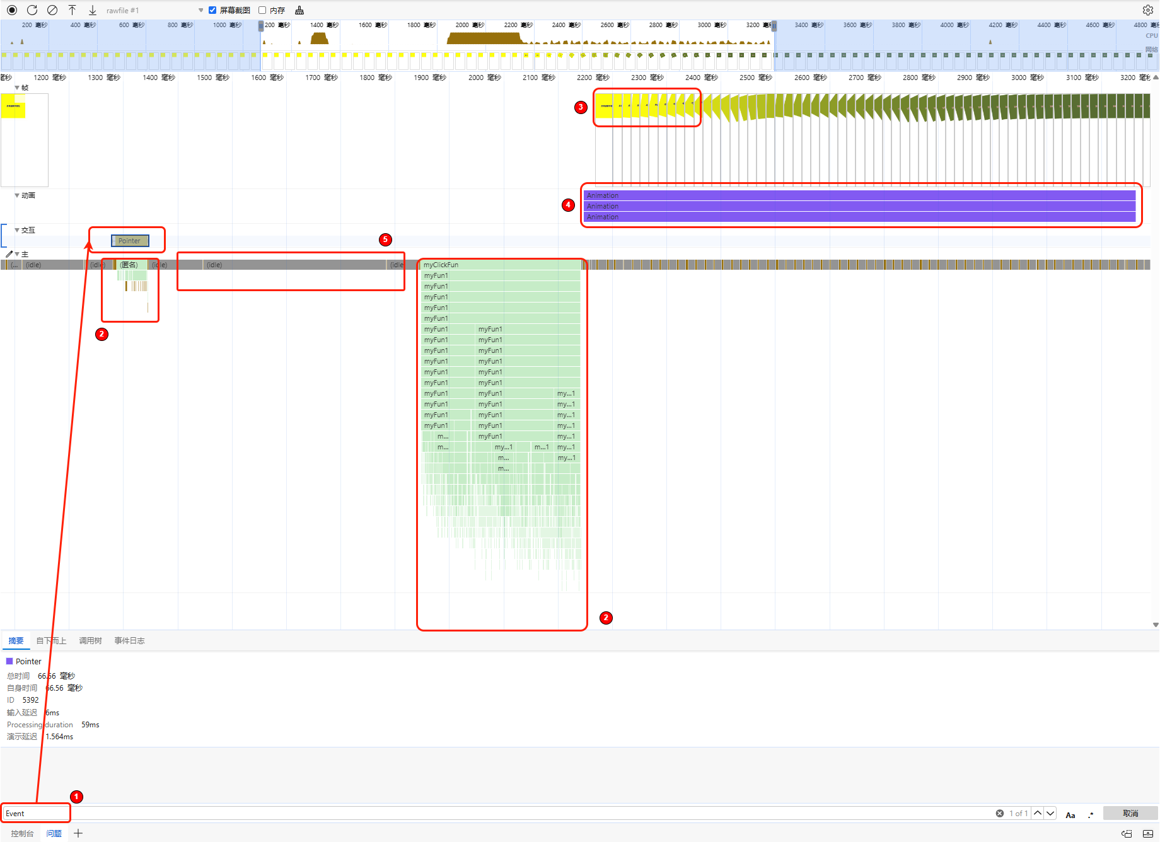The height and width of the screenshot is (842, 1160).
Task: Start recording a performance profile
Action: click(x=12, y=10)
